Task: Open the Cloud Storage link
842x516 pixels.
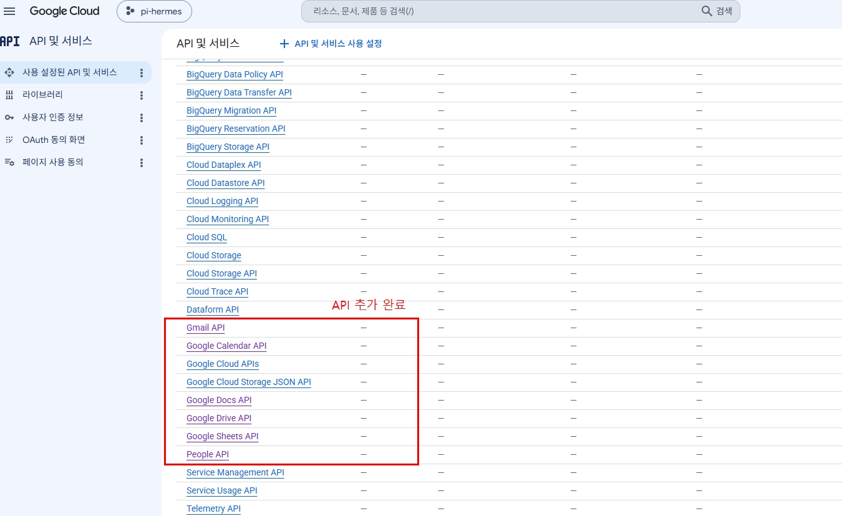Action: click(x=213, y=255)
